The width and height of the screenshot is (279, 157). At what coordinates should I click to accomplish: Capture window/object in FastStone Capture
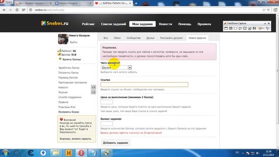coord(231,28)
